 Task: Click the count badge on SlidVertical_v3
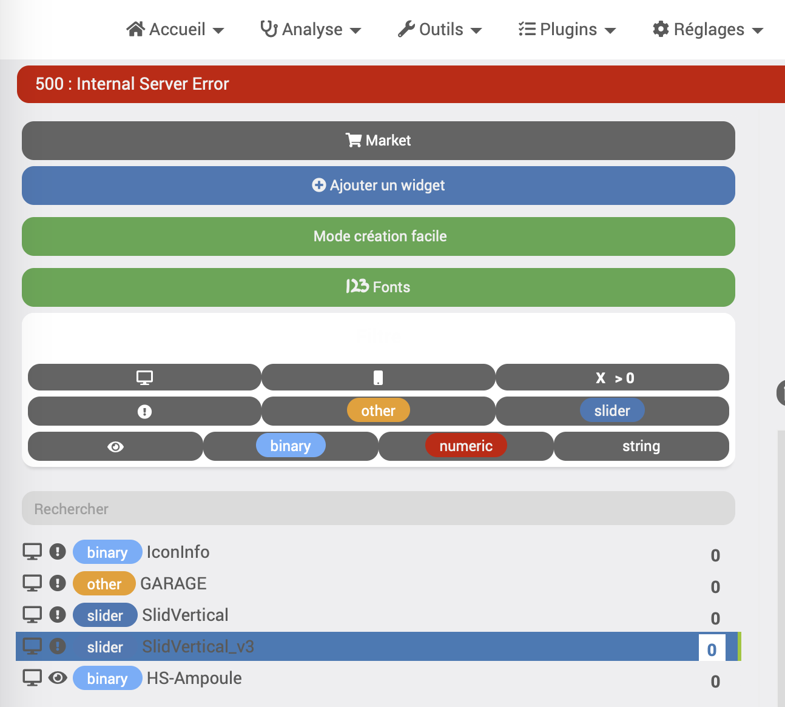point(712,649)
